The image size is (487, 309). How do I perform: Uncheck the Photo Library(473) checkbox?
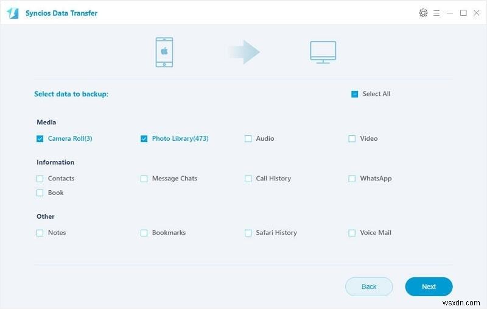(144, 138)
